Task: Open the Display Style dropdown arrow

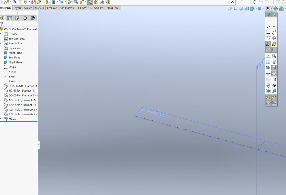Action: pyautogui.click(x=264, y=9)
